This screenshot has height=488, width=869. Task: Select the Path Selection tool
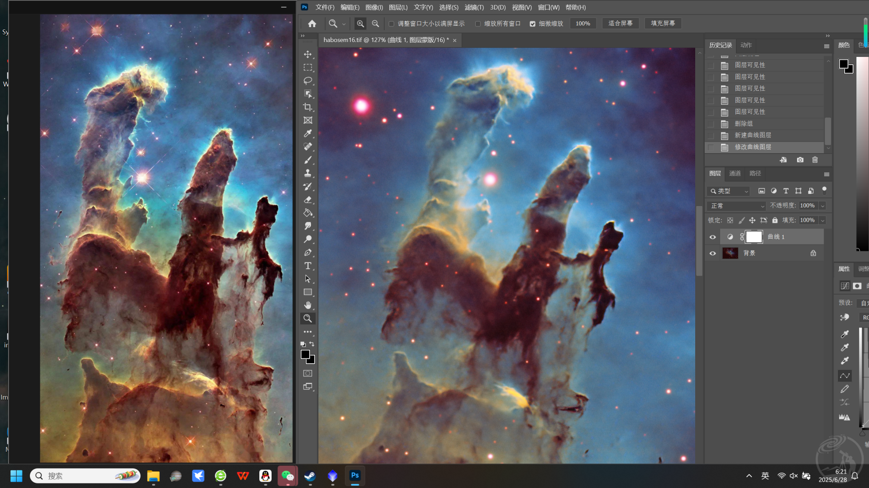point(308,279)
